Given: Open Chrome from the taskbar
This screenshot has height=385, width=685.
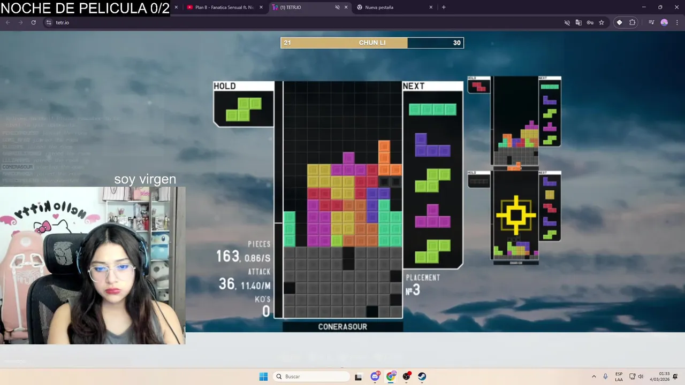Looking at the screenshot, I should click(391, 376).
